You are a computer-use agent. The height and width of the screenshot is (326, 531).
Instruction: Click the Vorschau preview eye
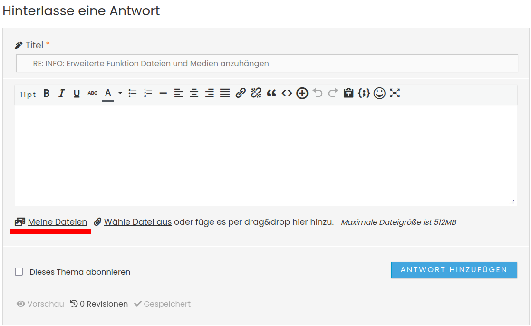coord(40,304)
